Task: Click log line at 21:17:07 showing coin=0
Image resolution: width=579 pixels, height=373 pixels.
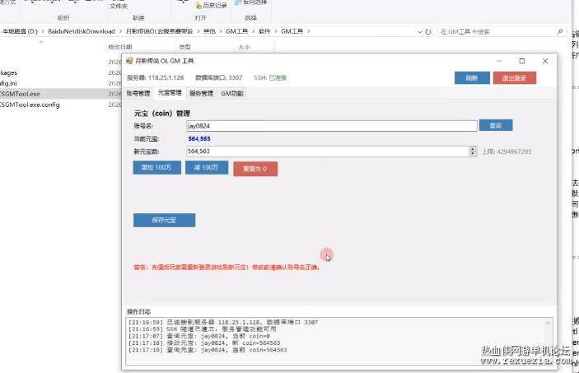Action: [199, 336]
